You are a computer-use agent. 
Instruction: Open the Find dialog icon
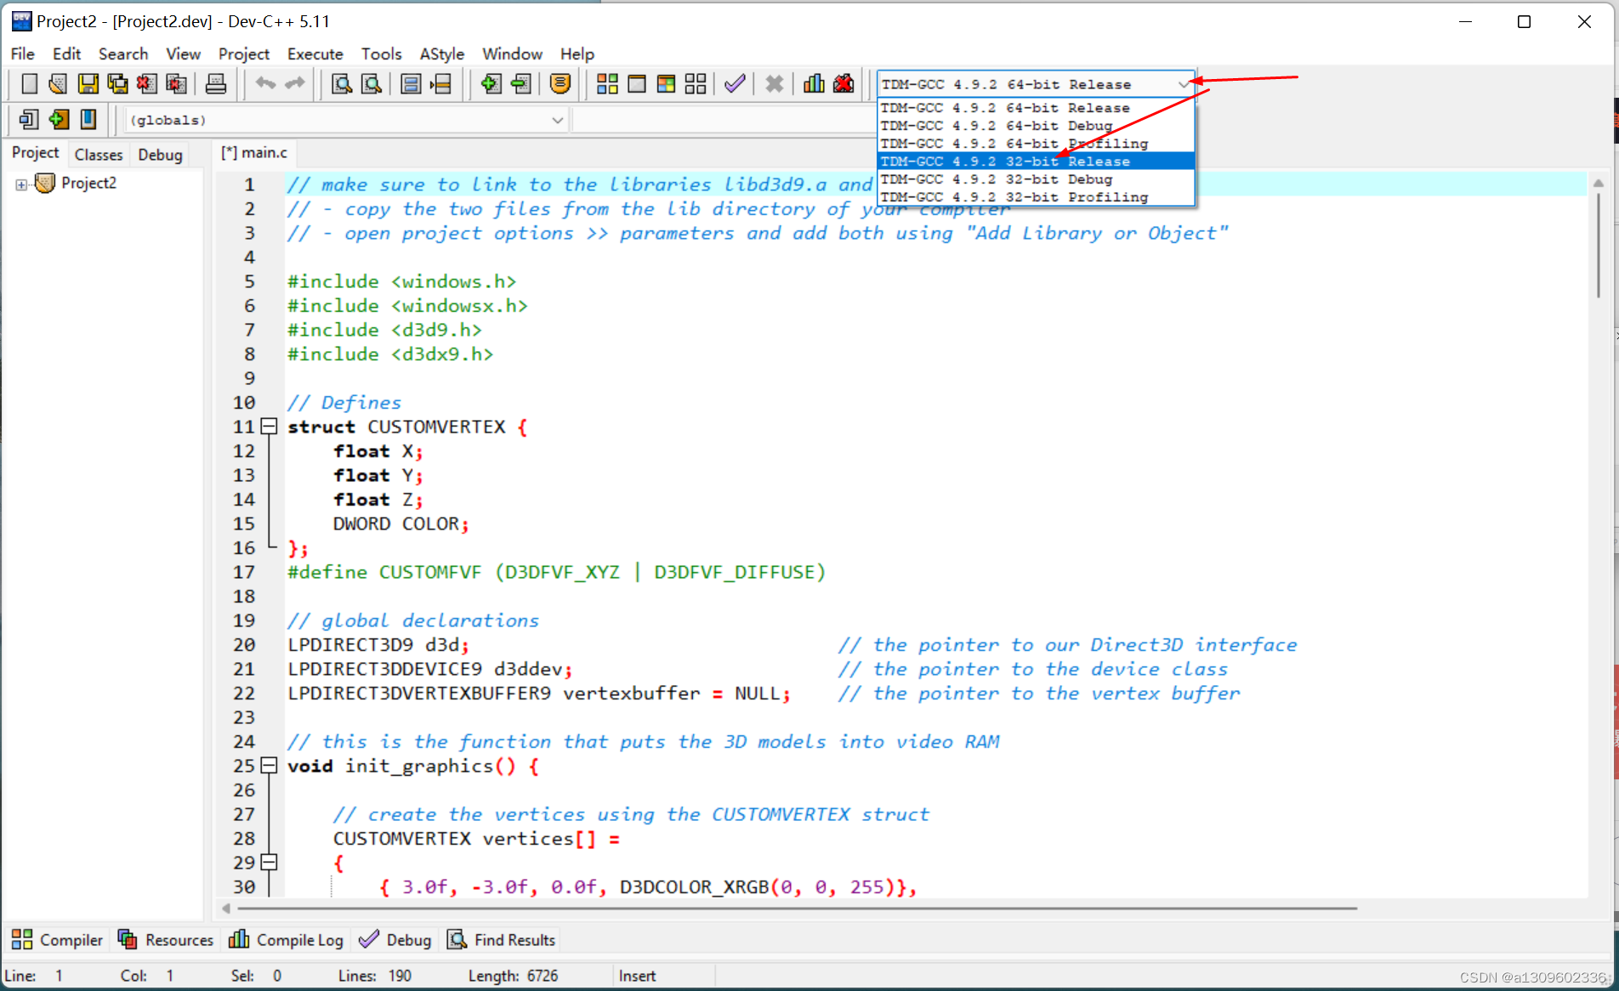point(342,83)
